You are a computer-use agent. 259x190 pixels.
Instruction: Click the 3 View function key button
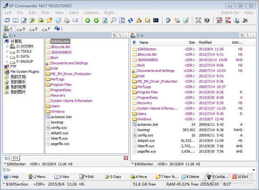tap(62, 177)
